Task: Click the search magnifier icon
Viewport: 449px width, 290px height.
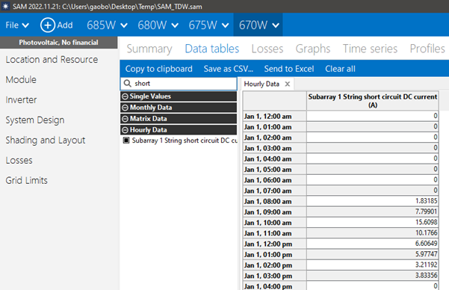Action: click(x=128, y=84)
